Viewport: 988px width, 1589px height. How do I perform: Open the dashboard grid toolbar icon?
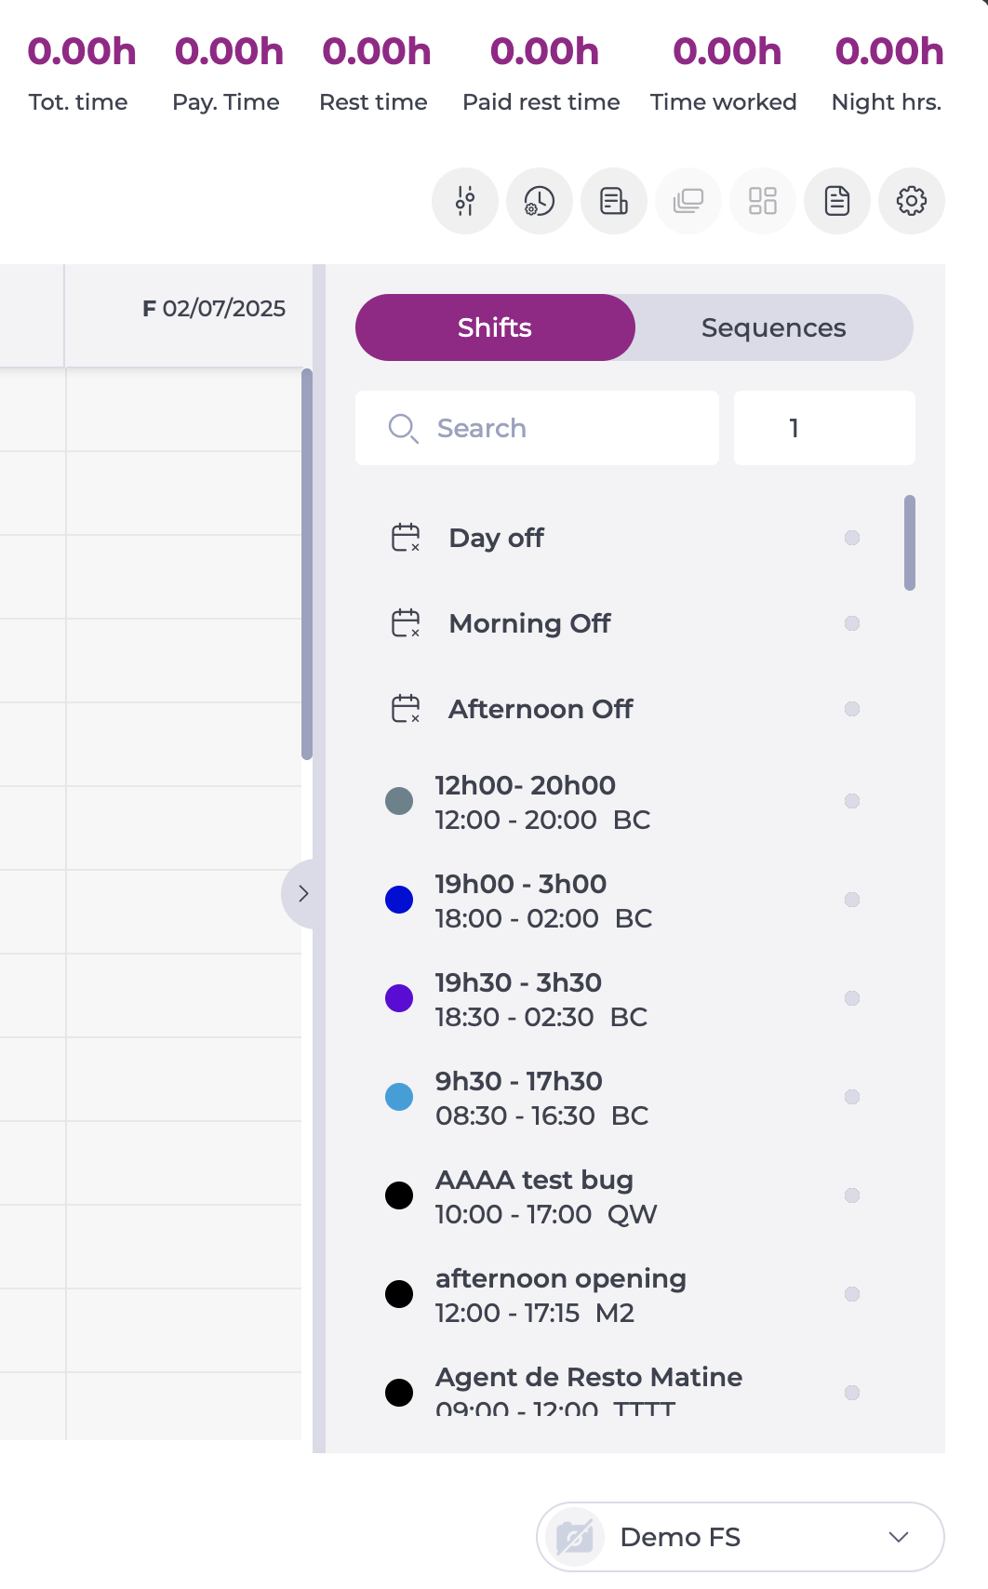(x=763, y=200)
